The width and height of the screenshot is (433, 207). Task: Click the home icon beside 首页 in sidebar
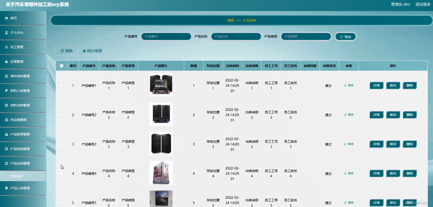tap(7, 18)
